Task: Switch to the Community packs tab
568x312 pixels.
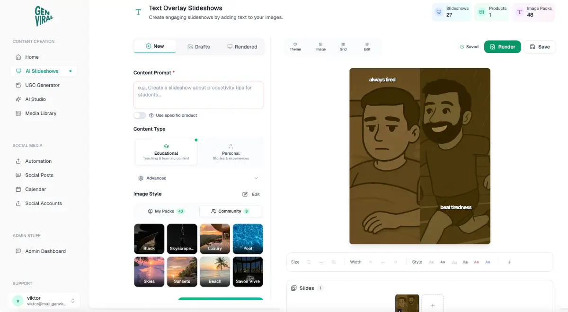Action: 230,211
